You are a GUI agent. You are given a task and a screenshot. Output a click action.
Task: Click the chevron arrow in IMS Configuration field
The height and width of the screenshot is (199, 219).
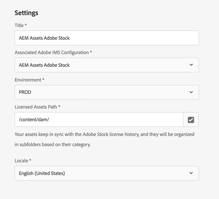191,65
